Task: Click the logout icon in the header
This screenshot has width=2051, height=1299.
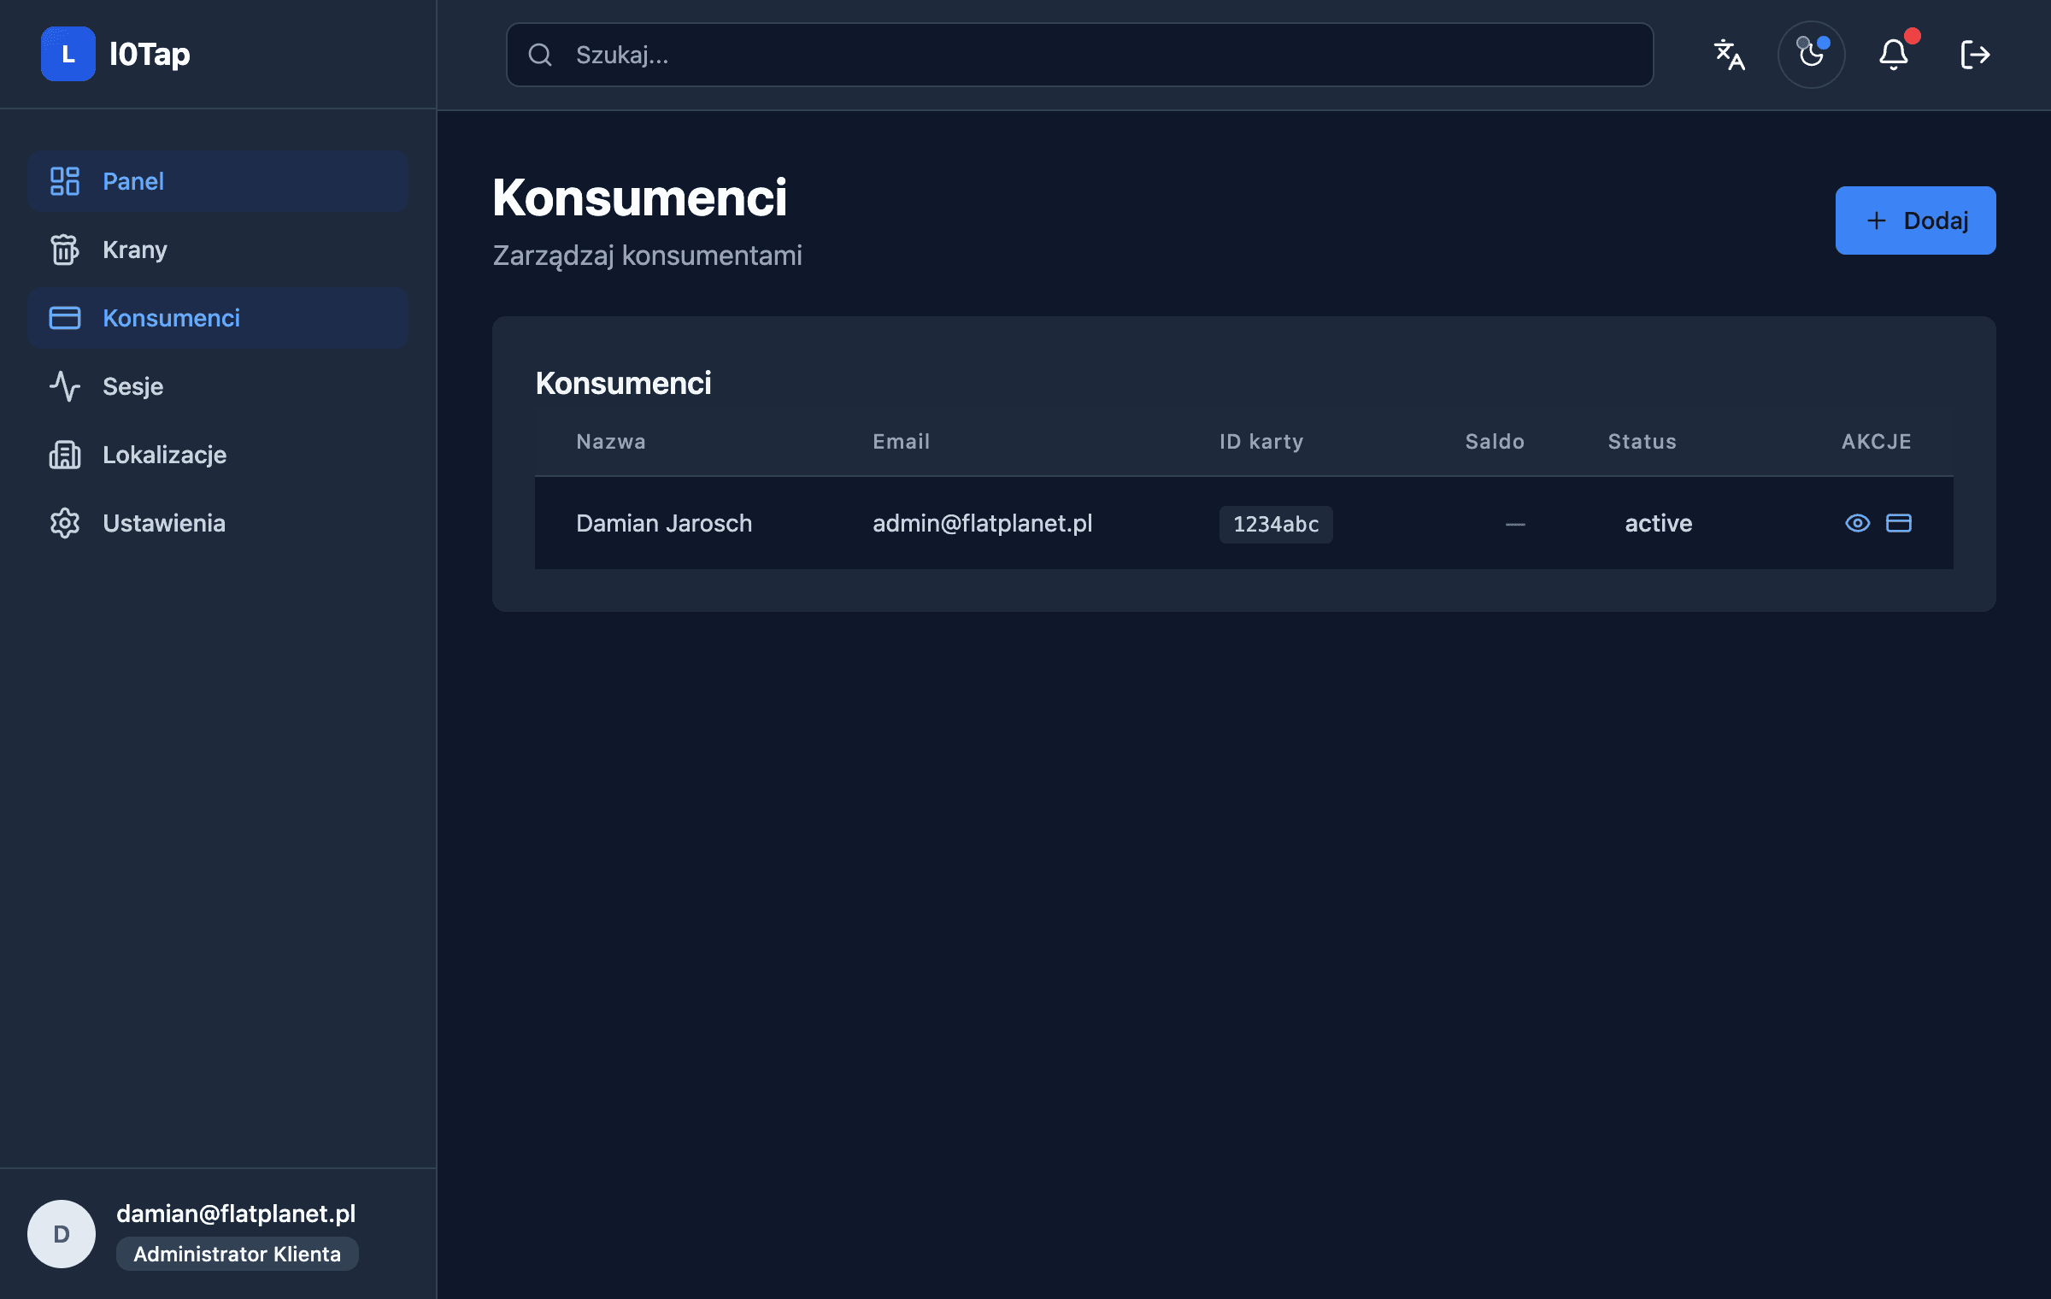Action: pyautogui.click(x=1975, y=55)
